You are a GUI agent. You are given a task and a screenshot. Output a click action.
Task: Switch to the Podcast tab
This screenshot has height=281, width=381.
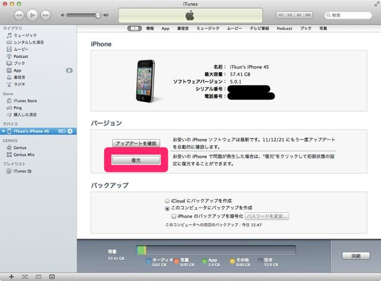(x=285, y=29)
